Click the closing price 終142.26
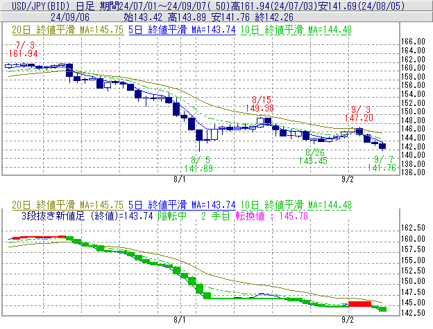Image resolution: width=433 pixels, height=329 pixels. click(274, 17)
